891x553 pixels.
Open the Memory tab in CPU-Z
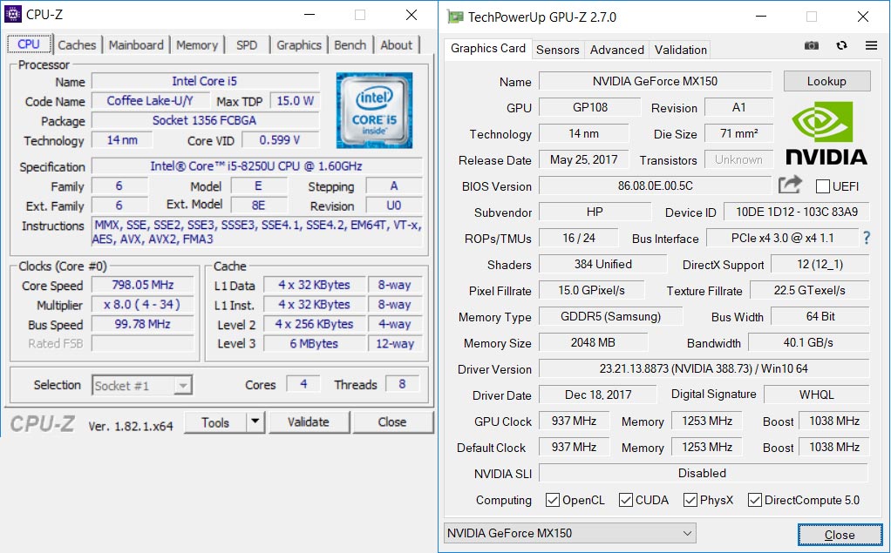tap(197, 45)
